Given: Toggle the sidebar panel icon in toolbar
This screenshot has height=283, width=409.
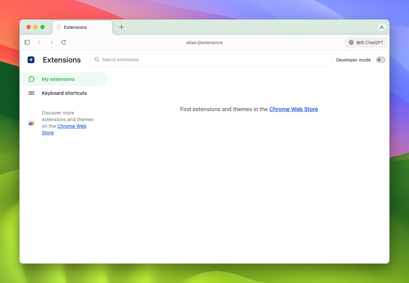Looking at the screenshot, I should pos(27,42).
